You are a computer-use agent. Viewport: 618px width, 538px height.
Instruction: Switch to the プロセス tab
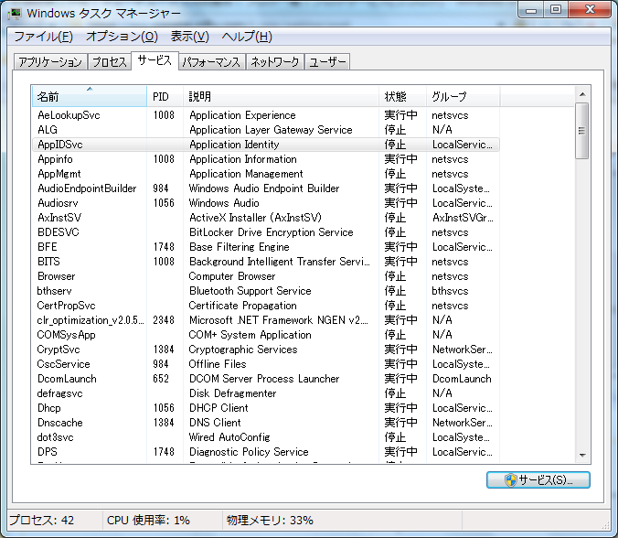110,62
